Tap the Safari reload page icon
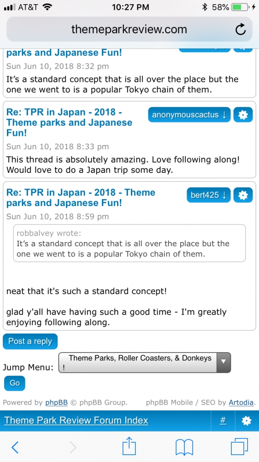Image resolution: width=259 pixels, height=462 pixels. 241,30
